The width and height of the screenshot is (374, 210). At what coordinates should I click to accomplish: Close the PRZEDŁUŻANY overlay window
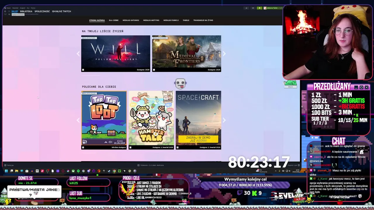tap(366, 87)
